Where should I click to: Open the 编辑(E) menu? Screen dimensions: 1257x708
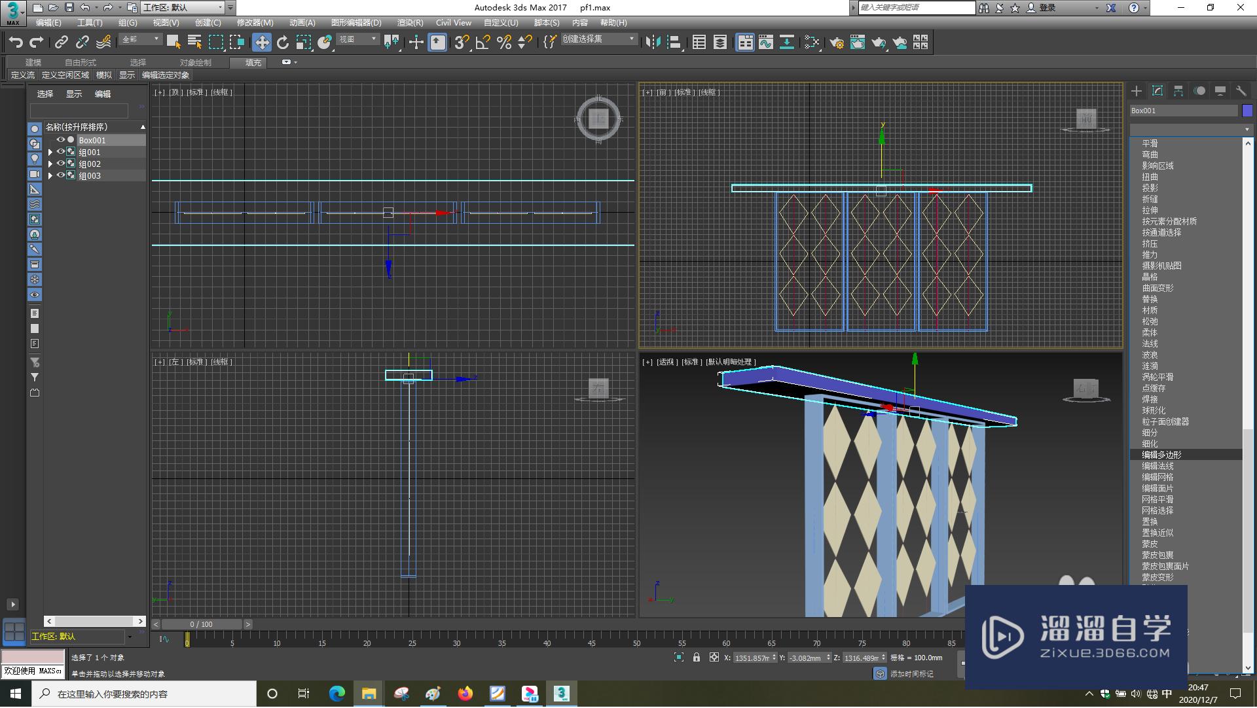click(x=48, y=23)
